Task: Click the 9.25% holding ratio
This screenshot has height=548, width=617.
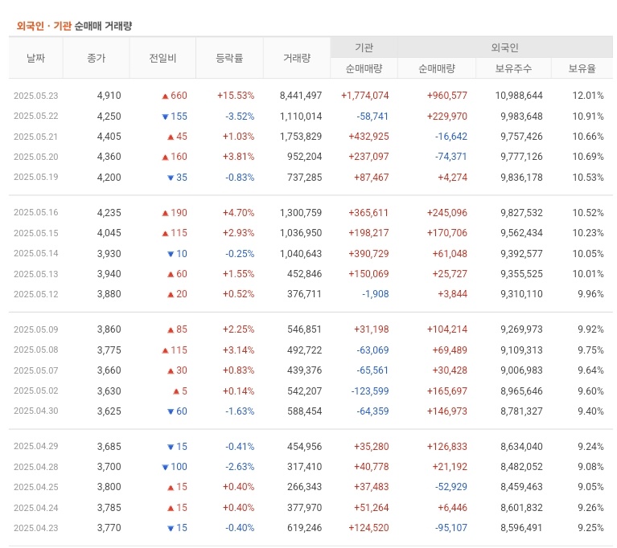Action: [x=590, y=528]
